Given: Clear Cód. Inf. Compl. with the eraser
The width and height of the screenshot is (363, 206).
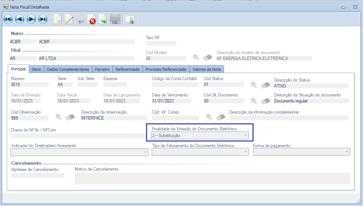Looking at the screenshot, I should (221, 117).
